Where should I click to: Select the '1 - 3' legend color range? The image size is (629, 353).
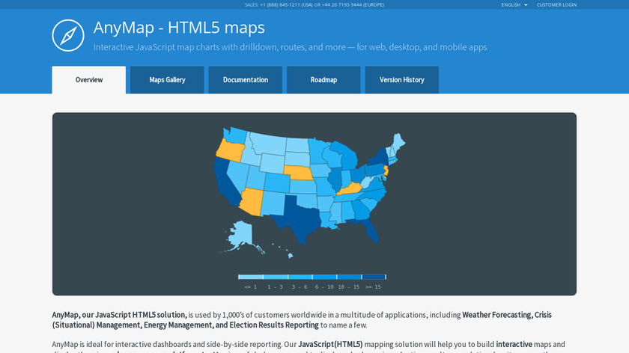(276, 277)
